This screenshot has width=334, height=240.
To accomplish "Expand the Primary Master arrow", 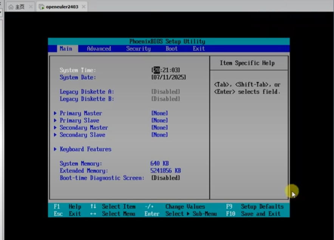I will coord(55,113).
